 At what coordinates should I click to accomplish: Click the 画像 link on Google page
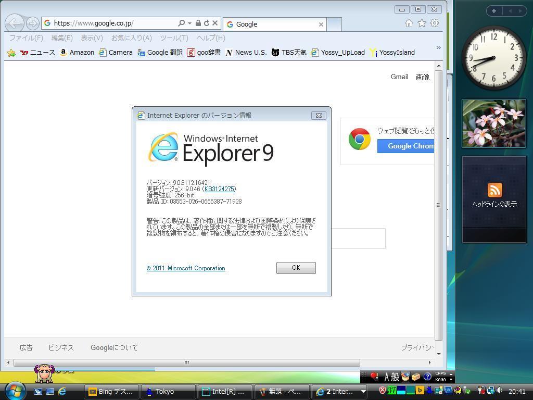pos(423,77)
